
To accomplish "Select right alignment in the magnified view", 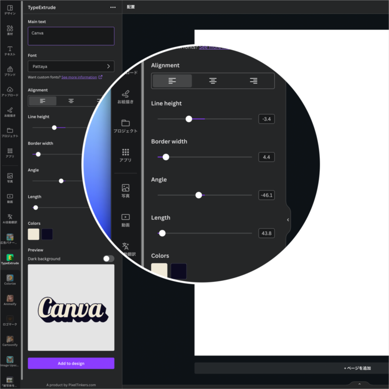I will pyautogui.click(x=253, y=81).
